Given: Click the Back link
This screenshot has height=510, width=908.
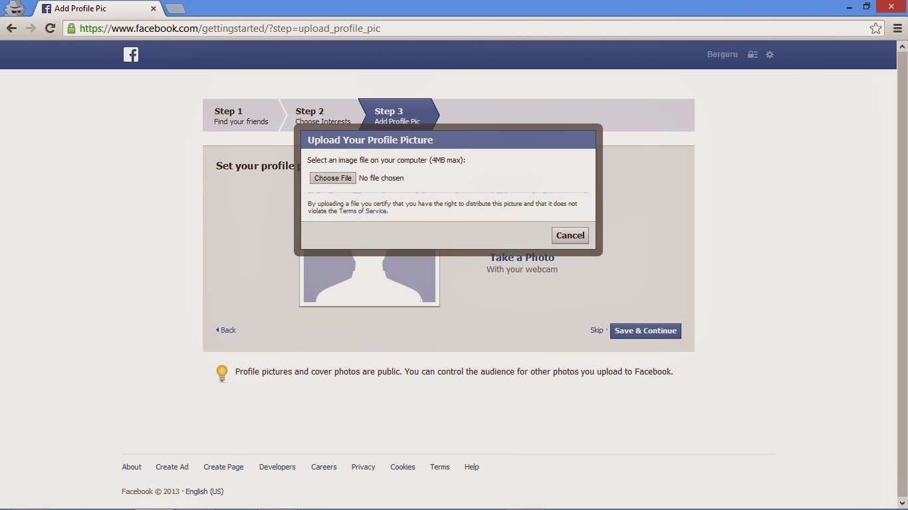Looking at the screenshot, I should (226, 330).
